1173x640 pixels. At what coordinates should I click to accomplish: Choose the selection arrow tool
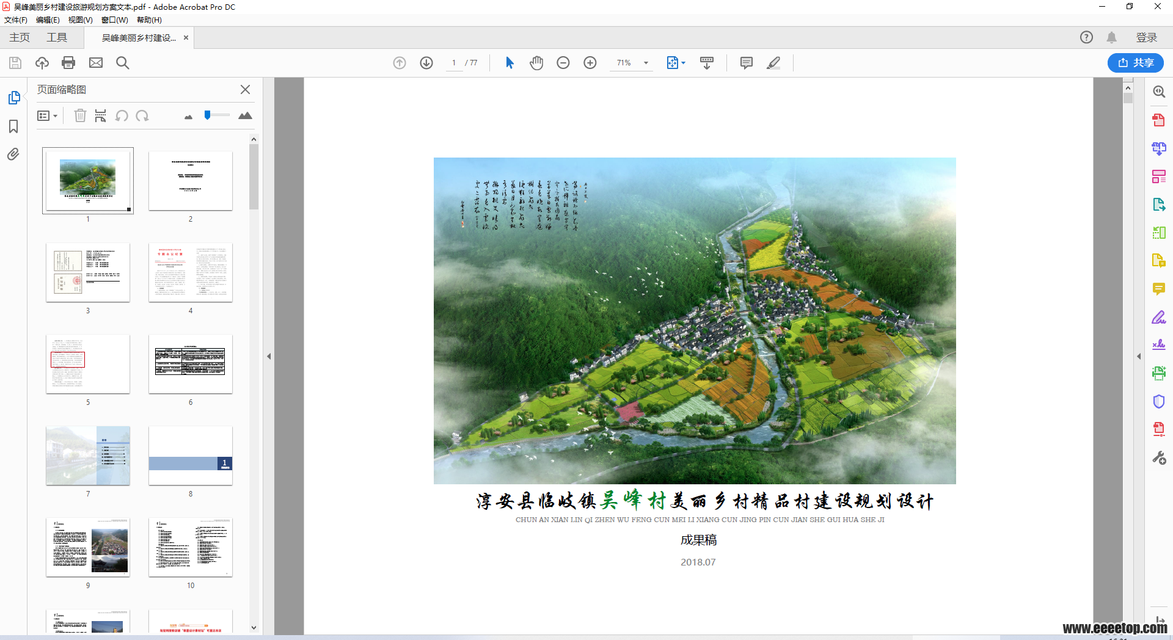pos(510,63)
